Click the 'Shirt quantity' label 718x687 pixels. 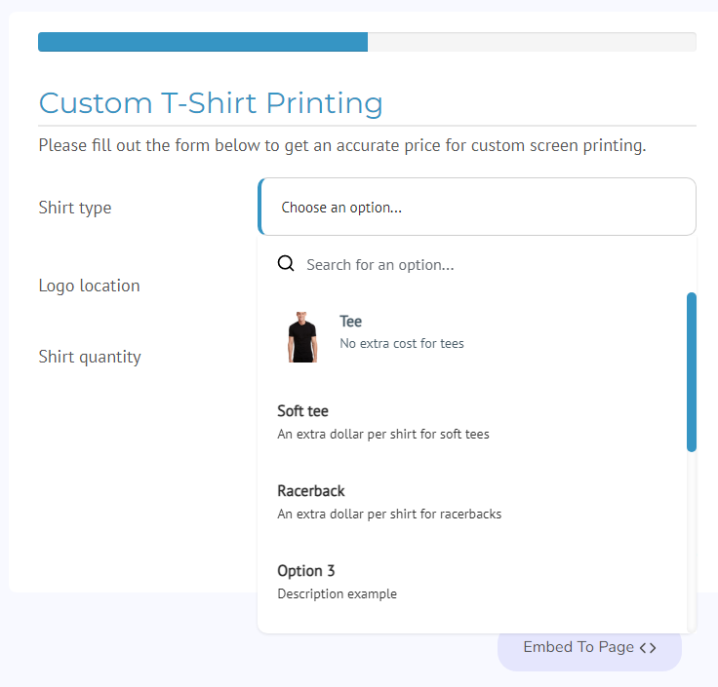90,357
